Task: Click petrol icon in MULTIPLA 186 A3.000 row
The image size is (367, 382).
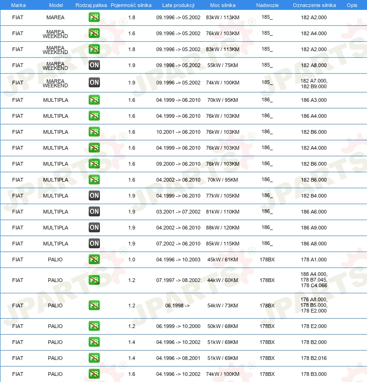Action: (94, 100)
